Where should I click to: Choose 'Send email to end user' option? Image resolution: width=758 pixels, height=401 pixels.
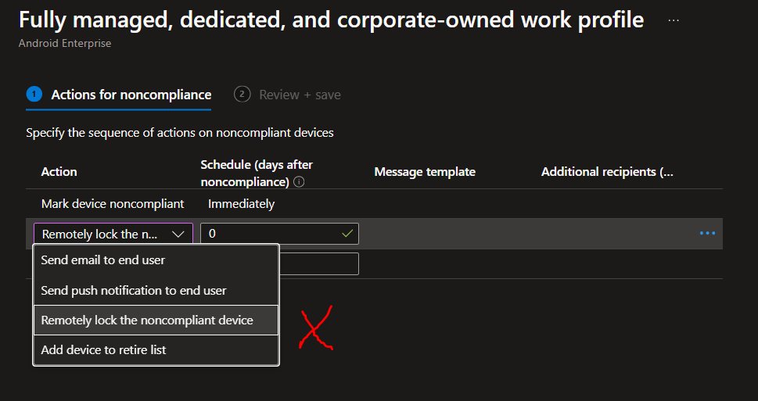103,260
